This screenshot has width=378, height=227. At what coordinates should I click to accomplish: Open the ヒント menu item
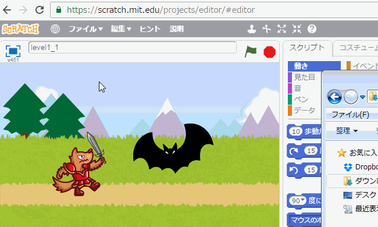click(x=150, y=29)
